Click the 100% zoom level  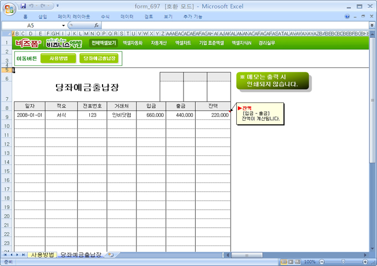click(310, 262)
